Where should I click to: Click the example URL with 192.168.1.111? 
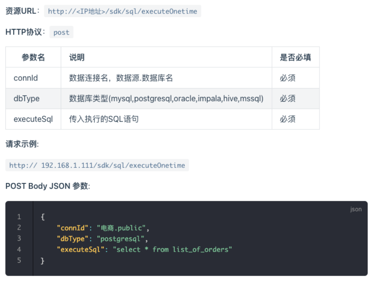coord(97,165)
